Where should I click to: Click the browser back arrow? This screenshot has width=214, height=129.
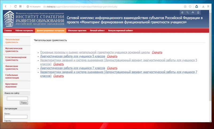pyautogui.click(x=6, y=6)
